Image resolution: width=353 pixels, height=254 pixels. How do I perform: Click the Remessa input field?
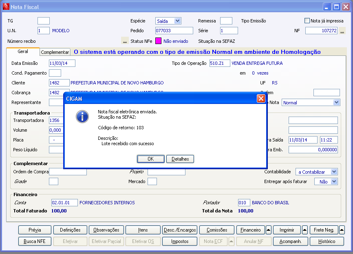point(226,21)
